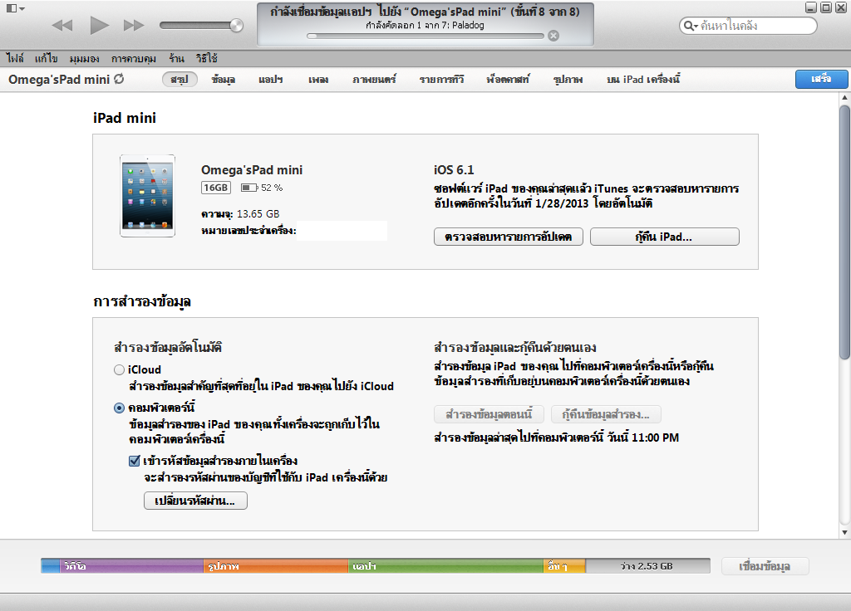Image resolution: width=851 pixels, height=611 pixels.
Task: Click the fast forward next track button
Action: coord(134,25)
